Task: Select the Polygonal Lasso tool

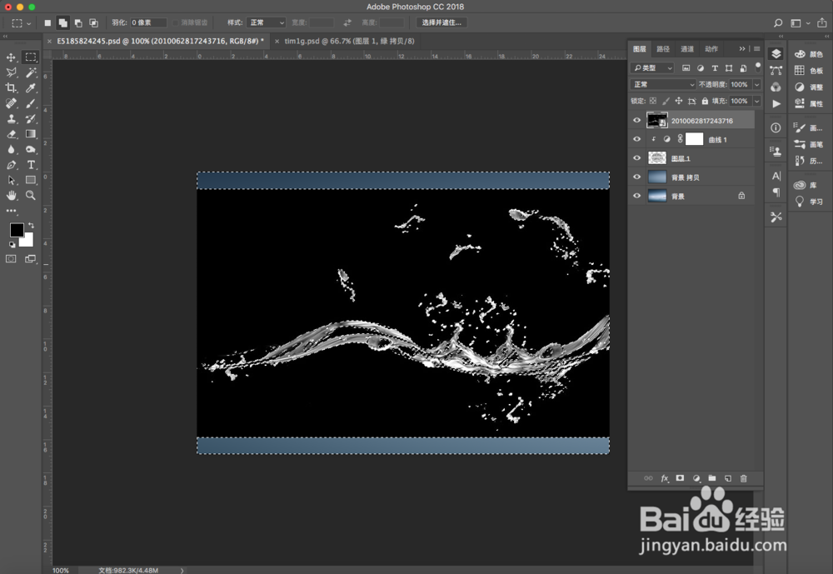Action: pos(11,72)
